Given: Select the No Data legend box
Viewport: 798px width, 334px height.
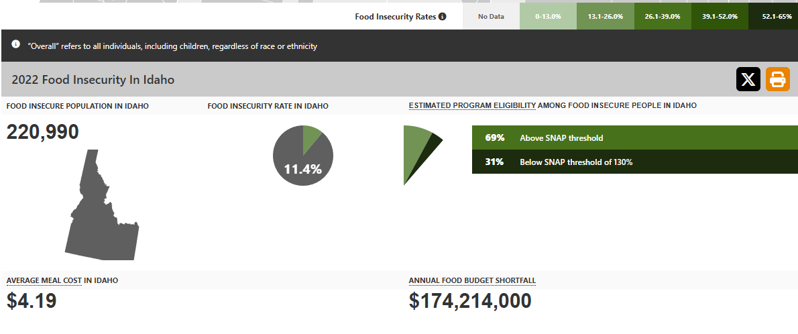Looking at the screenshot, I should 491,16.
